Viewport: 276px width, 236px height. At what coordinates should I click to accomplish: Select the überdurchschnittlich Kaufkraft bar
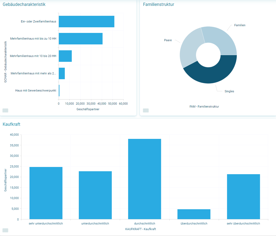tap(194, 214)
